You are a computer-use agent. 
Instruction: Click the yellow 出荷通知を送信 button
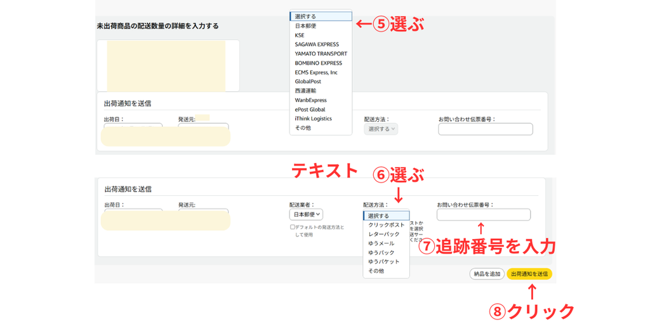(529, 274)
